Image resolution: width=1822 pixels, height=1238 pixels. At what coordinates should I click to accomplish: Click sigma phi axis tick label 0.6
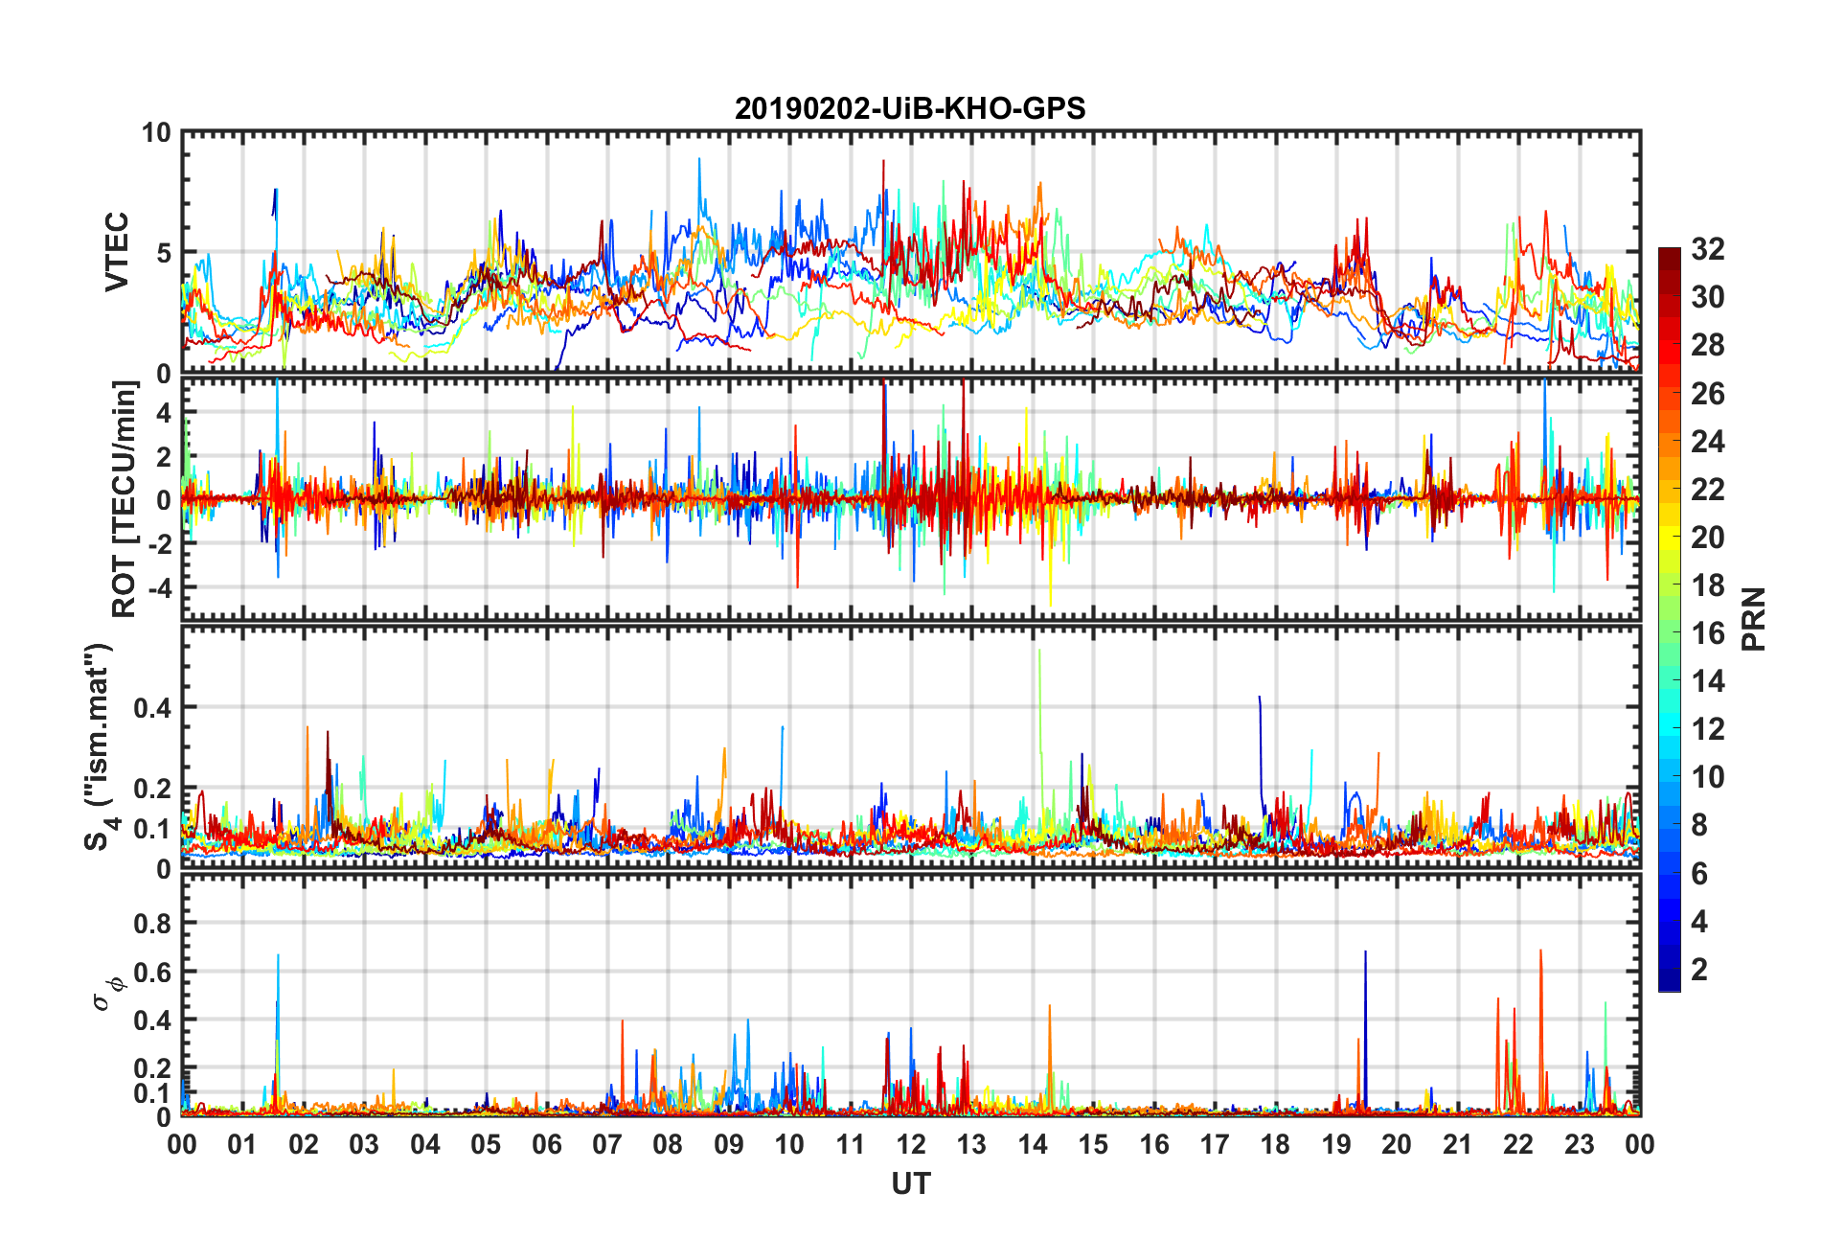(152, 972)
